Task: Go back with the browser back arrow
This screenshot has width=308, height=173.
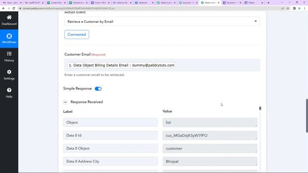Action: pyautogui.click(x=3, y=9)
